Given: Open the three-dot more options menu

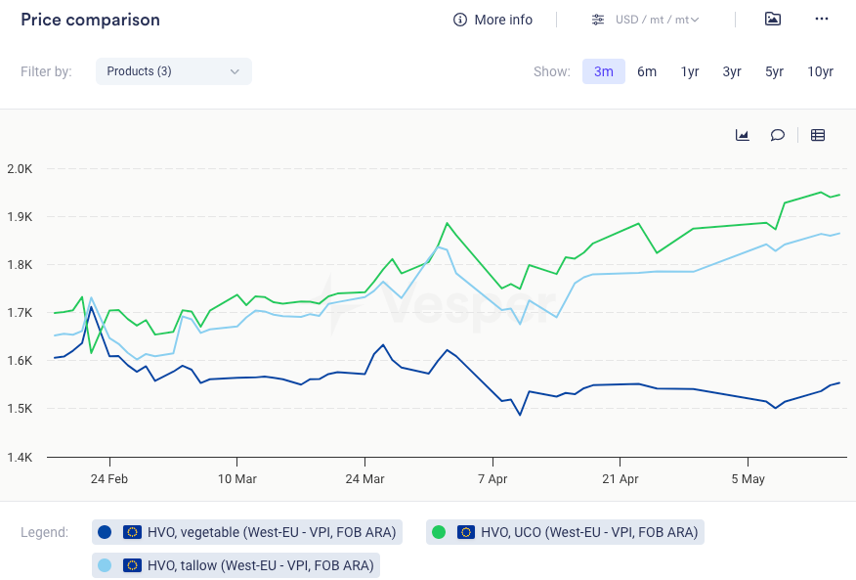Looking at the screenshot, I should coord(821,20).
